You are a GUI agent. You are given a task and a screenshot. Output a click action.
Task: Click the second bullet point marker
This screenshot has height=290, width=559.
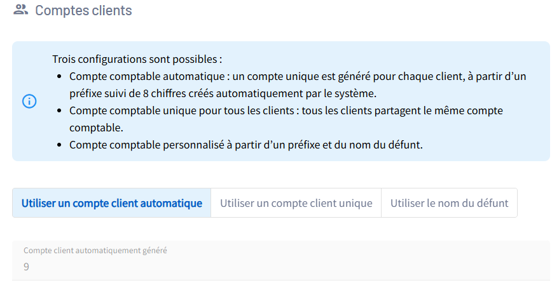(59, 111)
